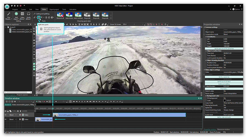Viewport: 247px width, 140px height.
Task: Open the Scenes ribbon tab
Action: pos(24,9)
